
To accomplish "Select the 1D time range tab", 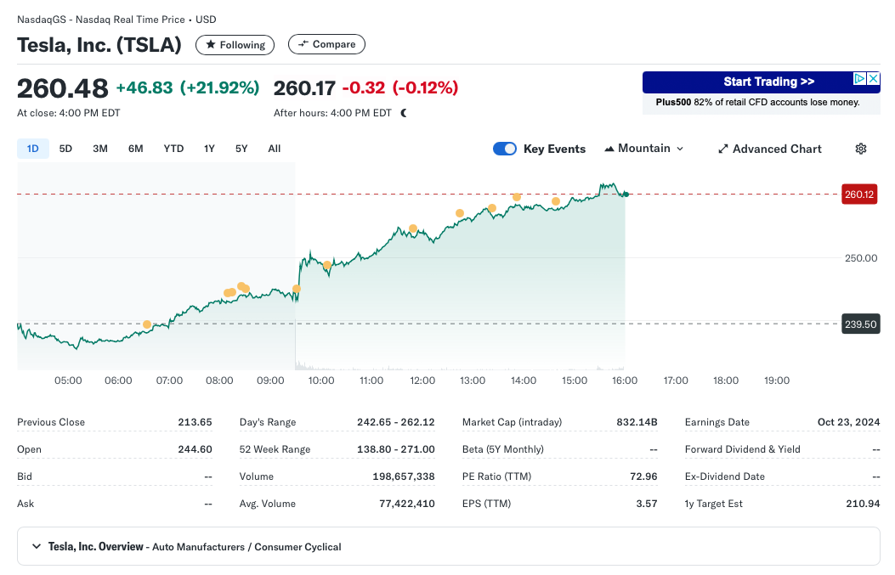I will point(33,149).
